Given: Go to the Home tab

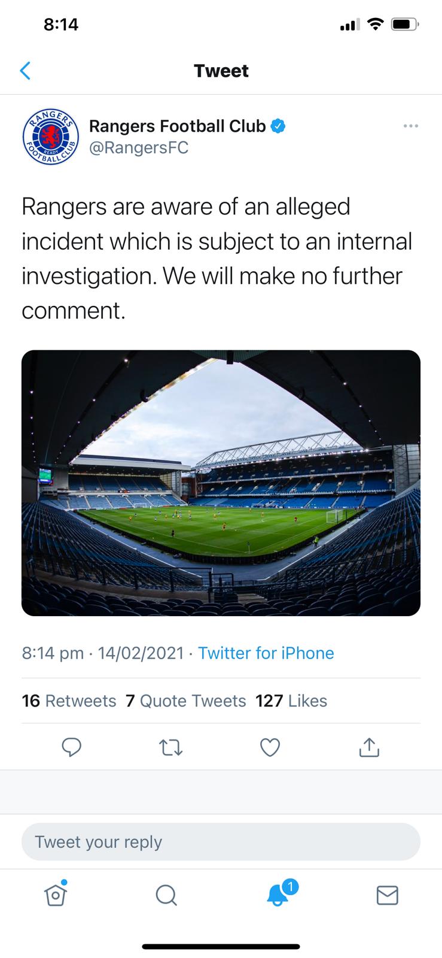Looking at the screenshot, I should pyautogui.click(x=55, y=895).
